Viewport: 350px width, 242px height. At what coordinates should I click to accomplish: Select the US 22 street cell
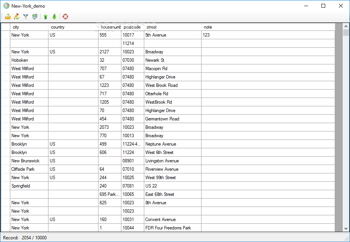click(x=173, y=186)
